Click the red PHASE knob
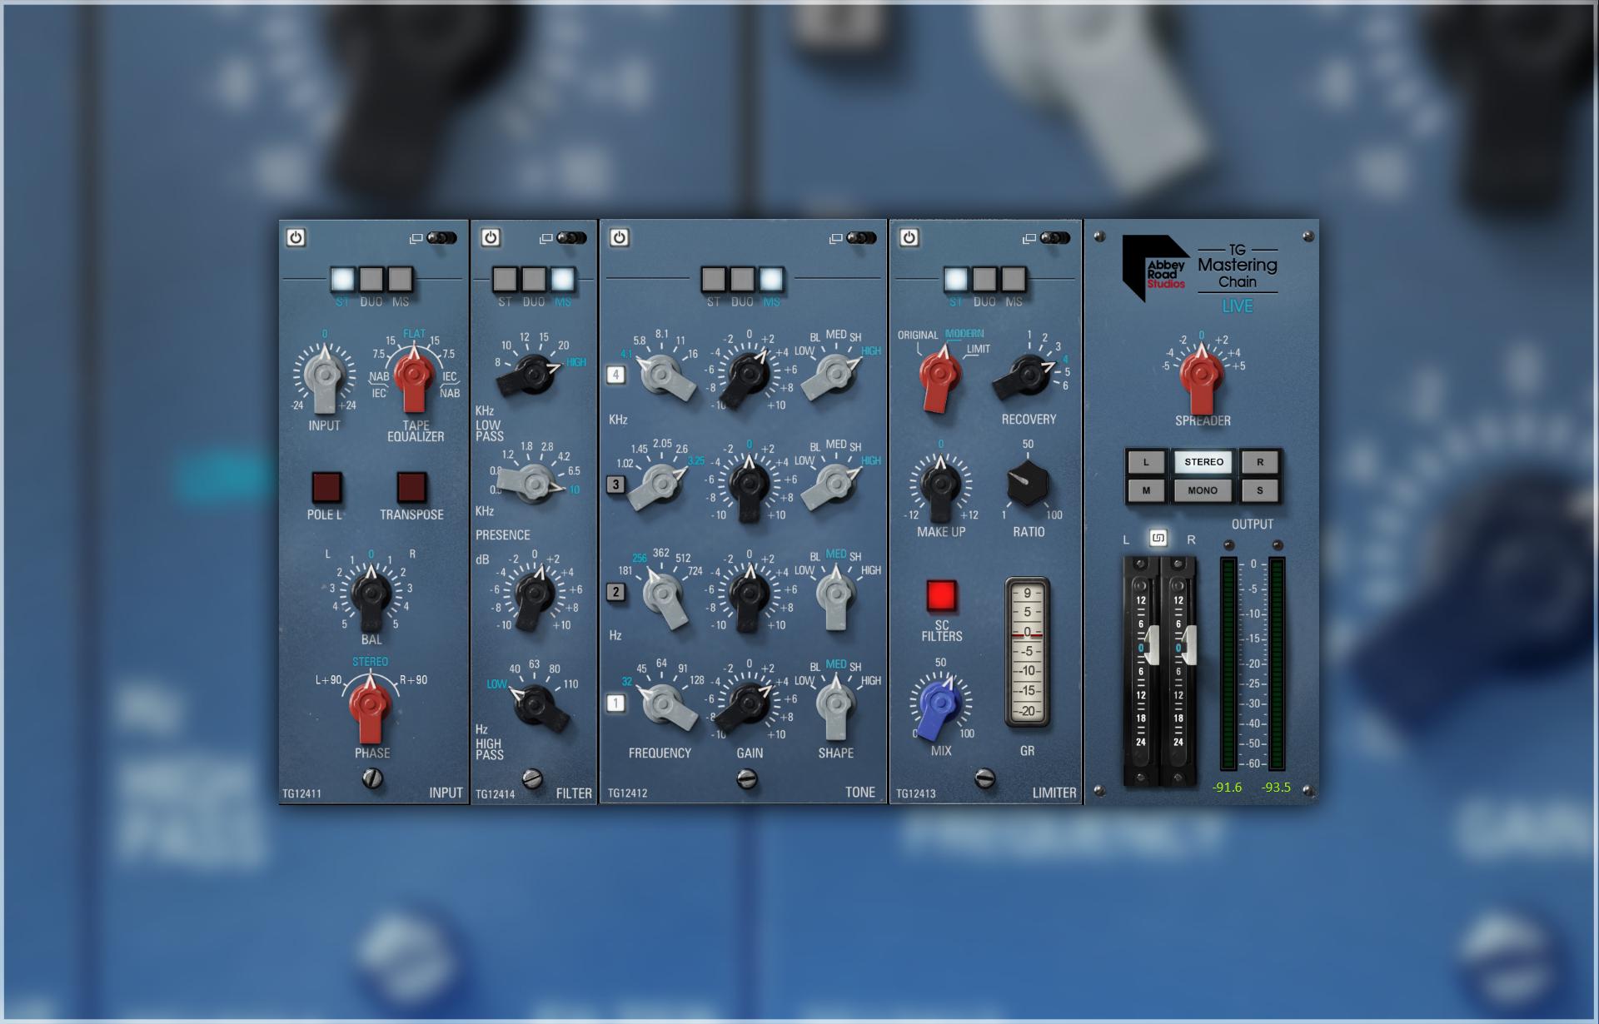The height and width of the screenshot is (1024, 1599). 371,706
